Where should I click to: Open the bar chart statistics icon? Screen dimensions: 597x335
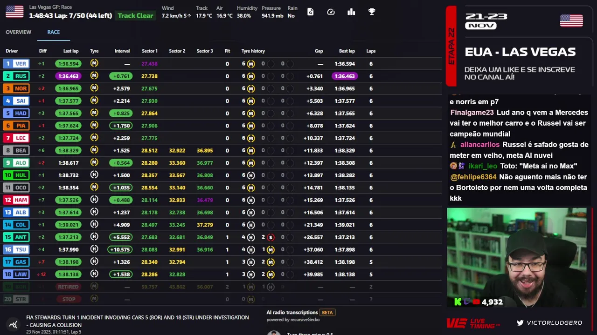[x=351, y=12]
